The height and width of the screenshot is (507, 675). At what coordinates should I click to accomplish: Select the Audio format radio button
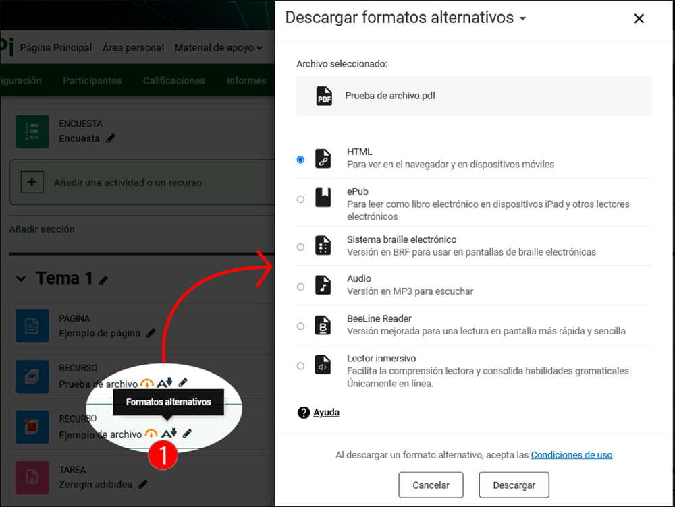coord(300,286)
